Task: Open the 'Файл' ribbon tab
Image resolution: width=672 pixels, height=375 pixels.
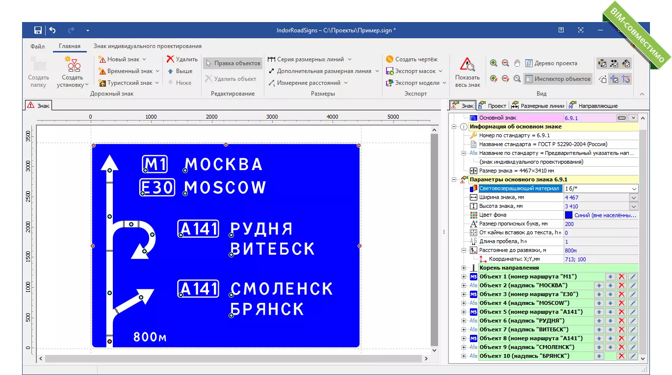Action: (37, 47)
